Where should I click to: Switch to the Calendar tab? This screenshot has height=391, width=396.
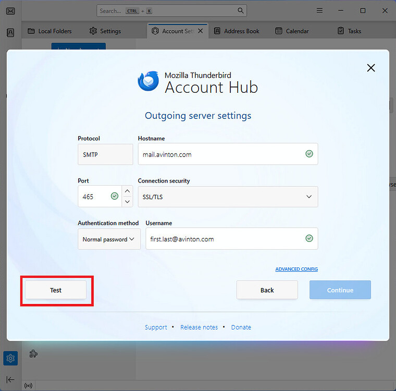click(x=292, y=31)
